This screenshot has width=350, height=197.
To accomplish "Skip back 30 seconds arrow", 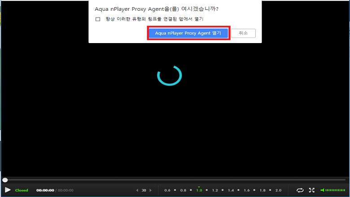I will [137, 190].
